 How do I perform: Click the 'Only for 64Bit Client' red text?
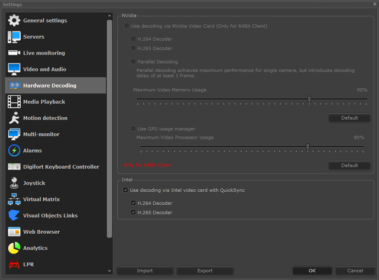coord(147,165)
